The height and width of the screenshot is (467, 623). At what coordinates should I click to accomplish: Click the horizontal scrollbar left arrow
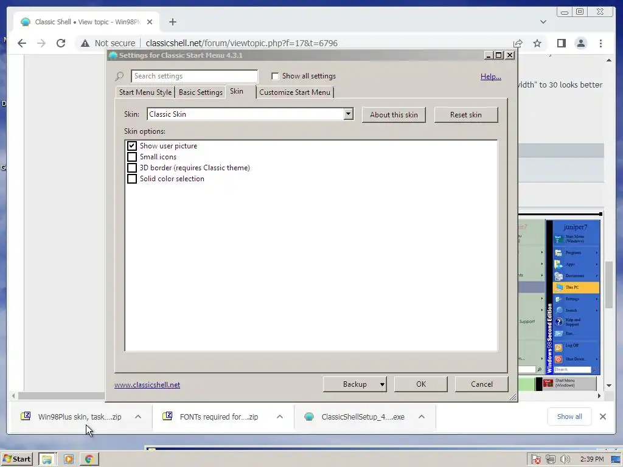[13, 395]
